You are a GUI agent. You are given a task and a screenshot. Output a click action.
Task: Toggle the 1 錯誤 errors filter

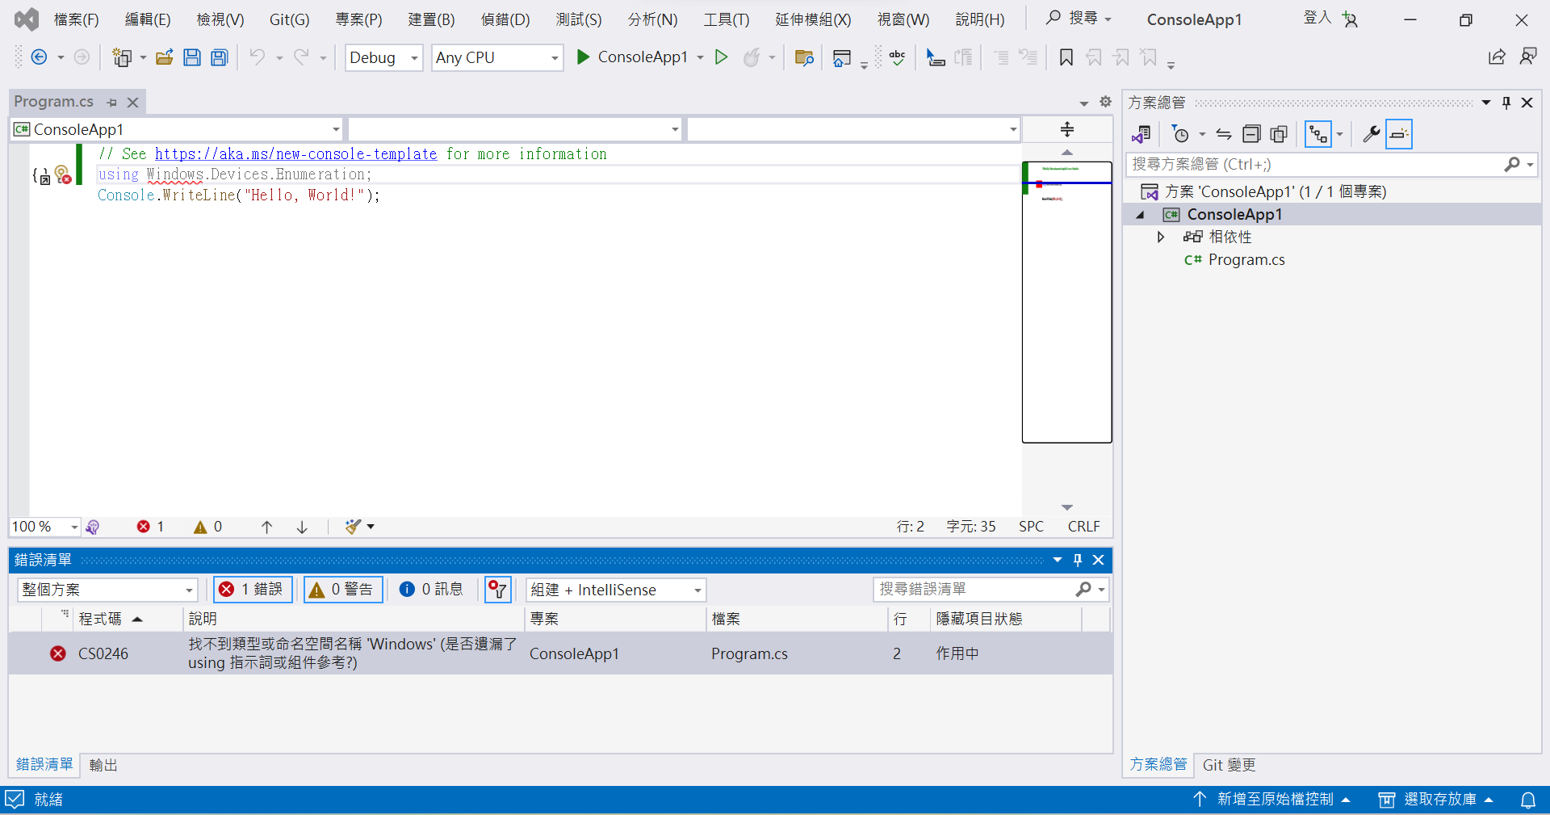(x=253, y=590)
